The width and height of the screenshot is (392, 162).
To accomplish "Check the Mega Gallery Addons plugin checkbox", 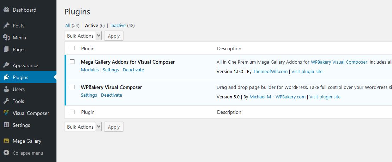I will pyautogui.click(x=72, y=62).
